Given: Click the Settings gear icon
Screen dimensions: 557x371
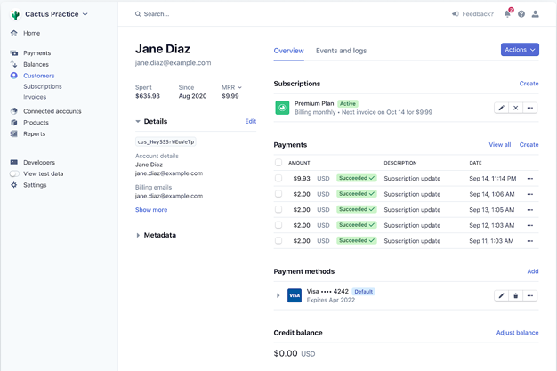Looking at the screenshot, I should (x=14, y=185).
